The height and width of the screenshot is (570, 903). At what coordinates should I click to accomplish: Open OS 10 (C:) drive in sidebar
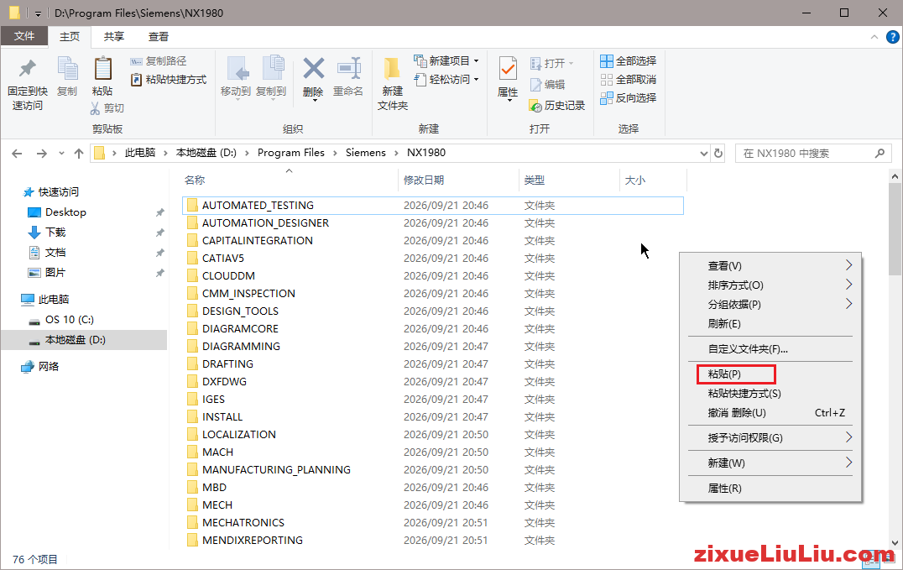point(69,319)
